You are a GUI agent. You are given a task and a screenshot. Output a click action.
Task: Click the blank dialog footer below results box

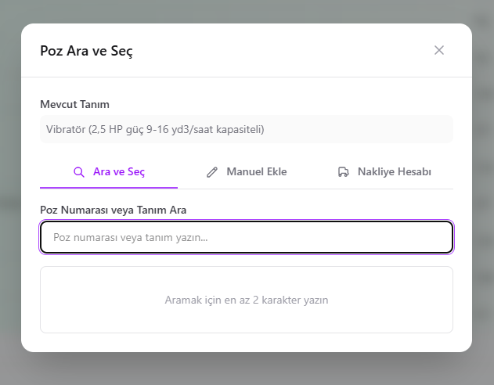tap(247, 342)
